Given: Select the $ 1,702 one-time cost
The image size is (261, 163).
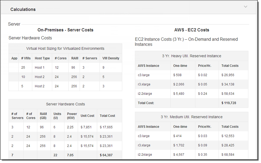Looking at the screenshot, I should 179,145.
